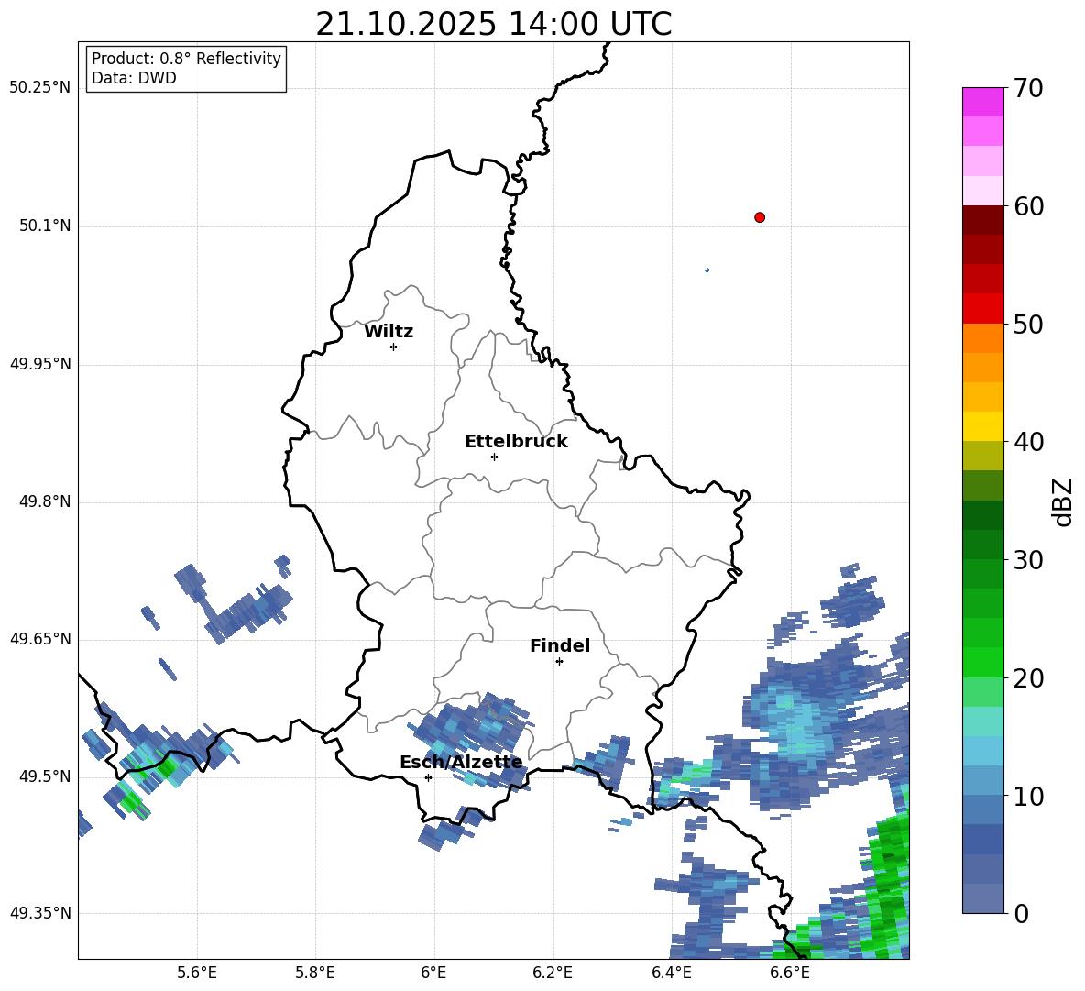The height and width of the screenshot is (991, 1085).
Task: Click the 49.35°N latitude label
Action: click(x=40, y=913)
